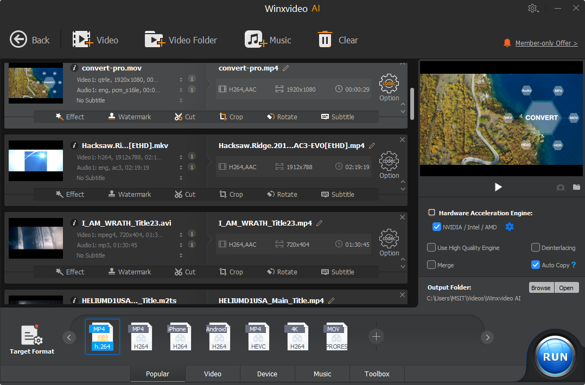Open hardware acceleration gear settings
Viewport: 585px width, 385px height.
(509, 227)
